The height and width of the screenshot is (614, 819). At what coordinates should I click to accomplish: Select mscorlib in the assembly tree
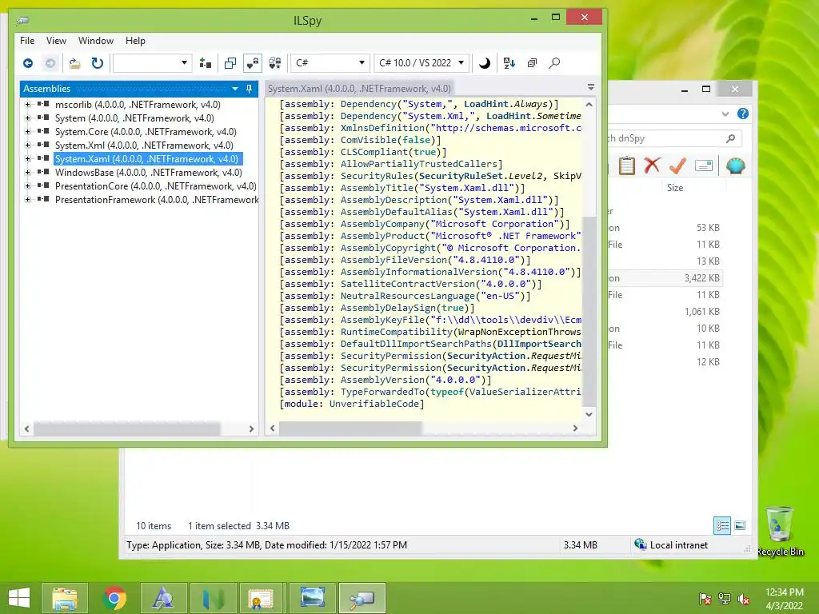pos(138,105)
